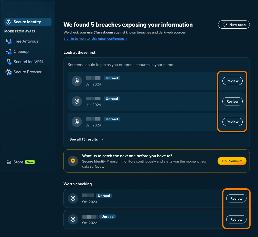Viewport: 258px width, 237px height.
Task: Click the identity icon of Oct 2023 breach
Action: [x=73, y=198]
